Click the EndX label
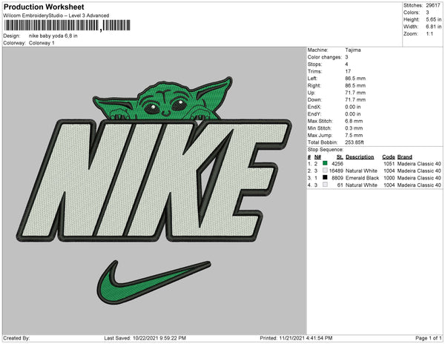 coord(314,107)
